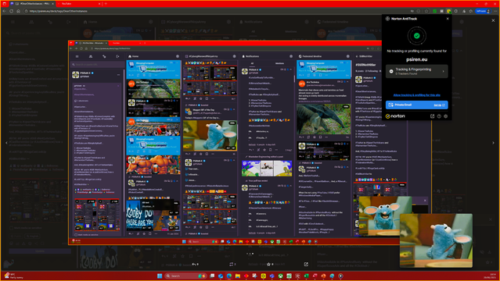Boost the post from lightbox bar
This screenshot has height=281, width=500.
click(232, 264)
